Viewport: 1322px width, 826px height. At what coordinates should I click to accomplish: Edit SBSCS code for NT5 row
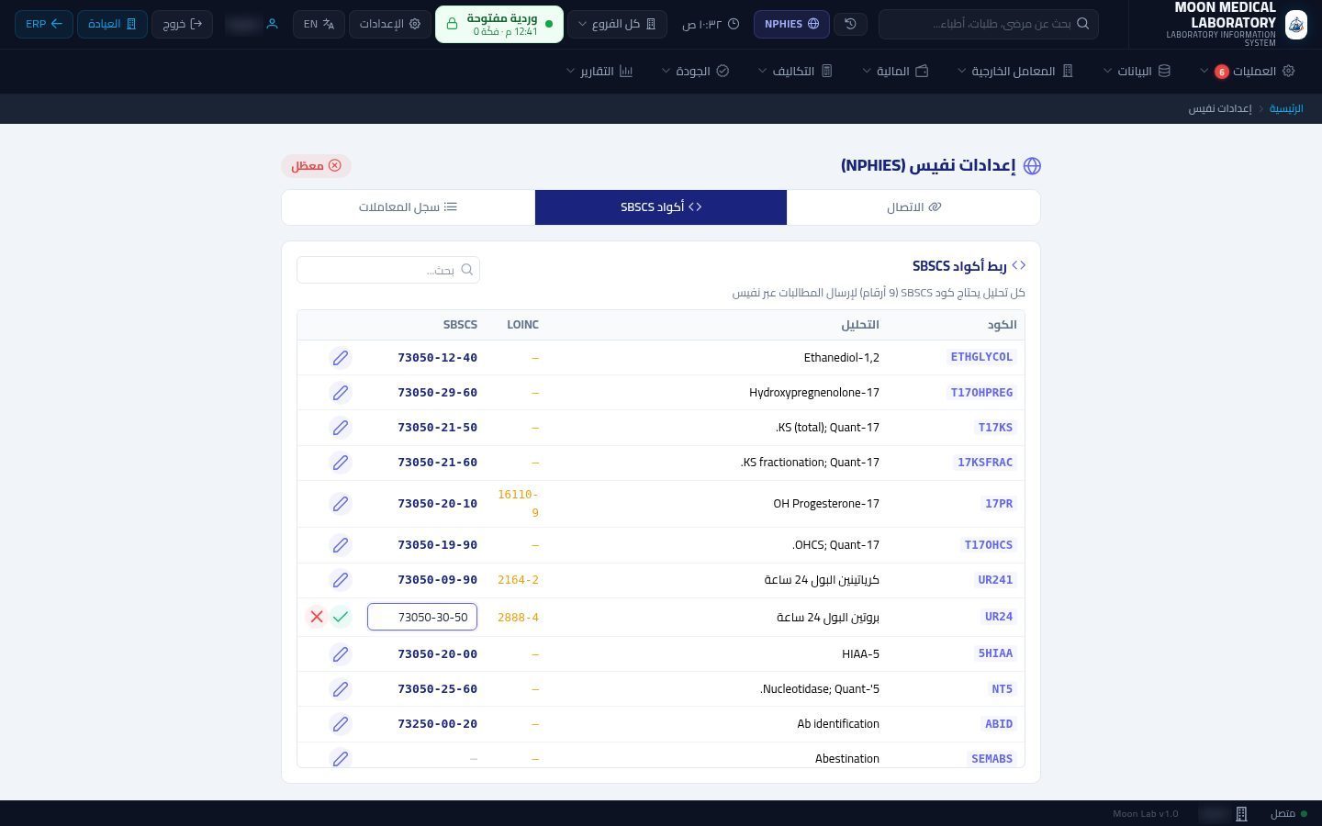pyautogui.click(x=340, y=689)
